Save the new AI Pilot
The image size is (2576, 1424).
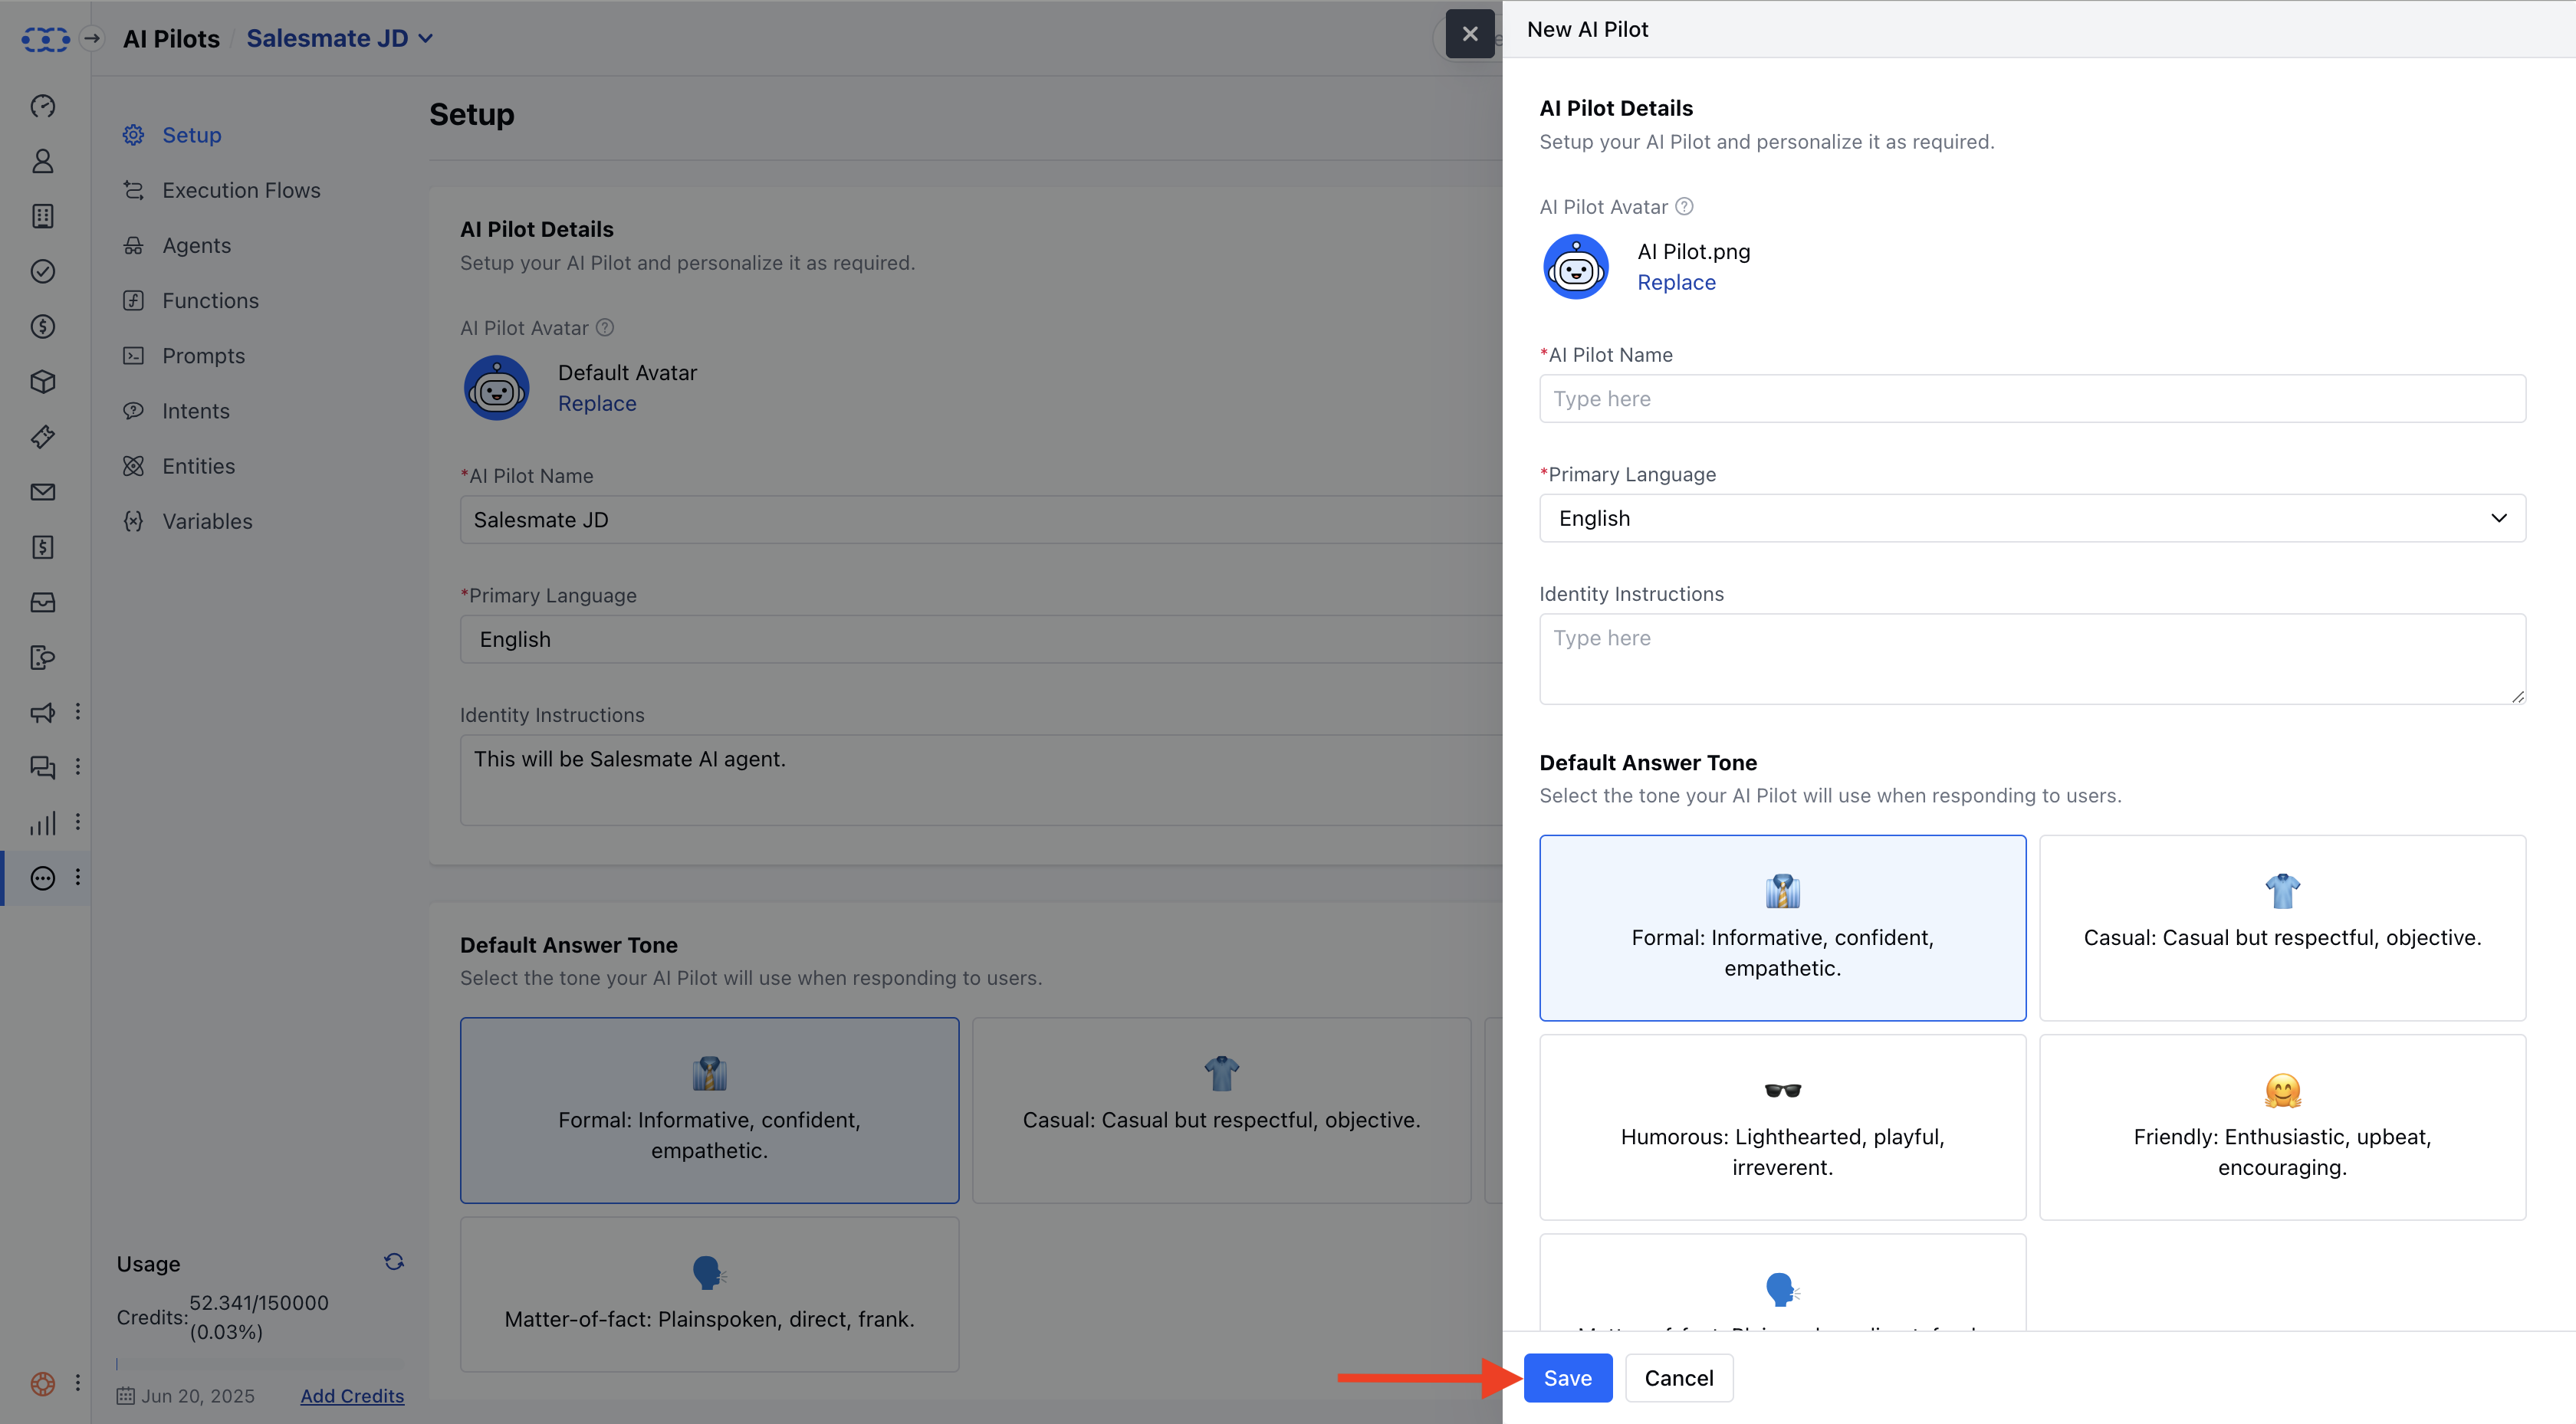1567,1378
